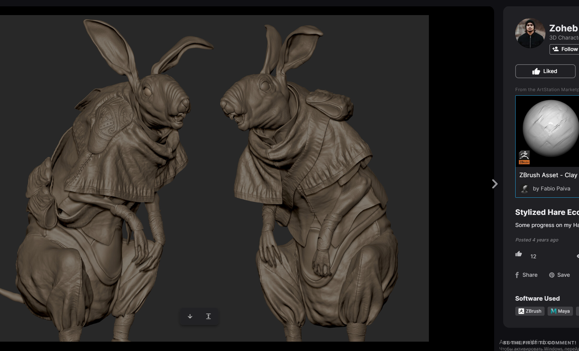This screenshot has width=579, height=351.
Task: Save artwork to Pinterest
Action: (x=559, y=275)
